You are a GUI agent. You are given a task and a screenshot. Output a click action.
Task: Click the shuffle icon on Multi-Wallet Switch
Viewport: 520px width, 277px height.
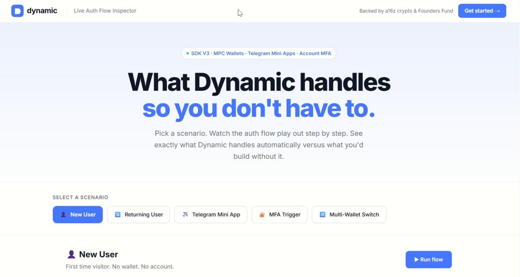322,214
